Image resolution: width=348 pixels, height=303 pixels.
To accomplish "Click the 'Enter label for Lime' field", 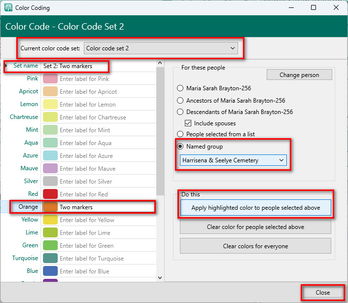I will point(107,233).
